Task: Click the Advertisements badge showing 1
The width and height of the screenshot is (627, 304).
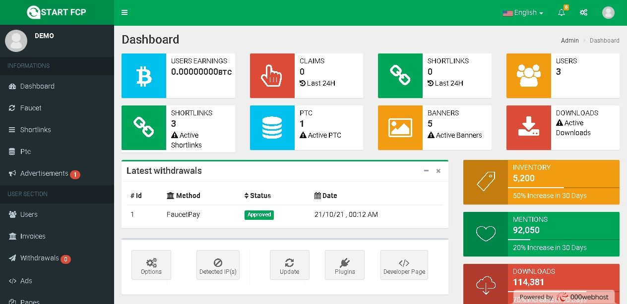Action: coord(75,174)
